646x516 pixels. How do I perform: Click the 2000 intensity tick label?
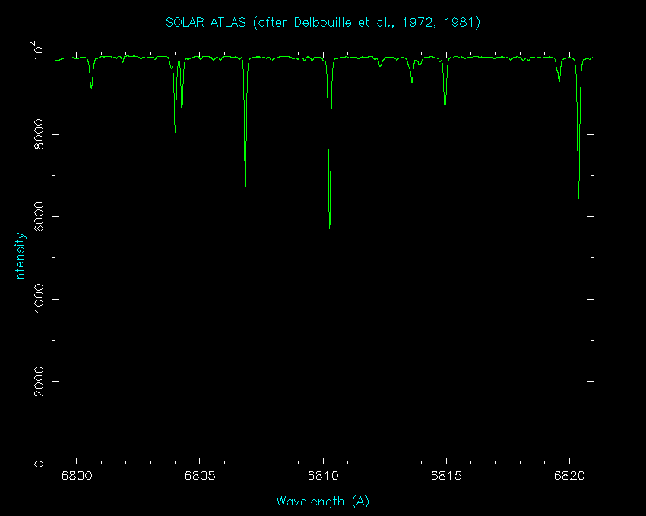coord(39,382)
